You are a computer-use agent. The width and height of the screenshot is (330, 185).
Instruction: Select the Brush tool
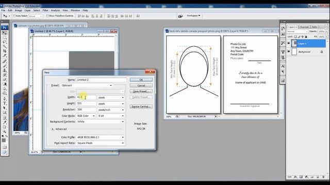point(5,66)
